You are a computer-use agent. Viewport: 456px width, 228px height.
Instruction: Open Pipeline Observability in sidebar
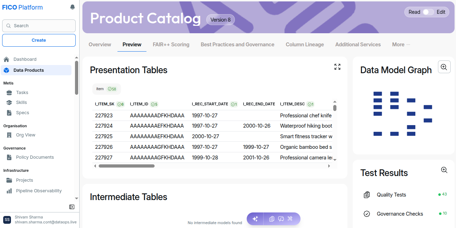39,191
